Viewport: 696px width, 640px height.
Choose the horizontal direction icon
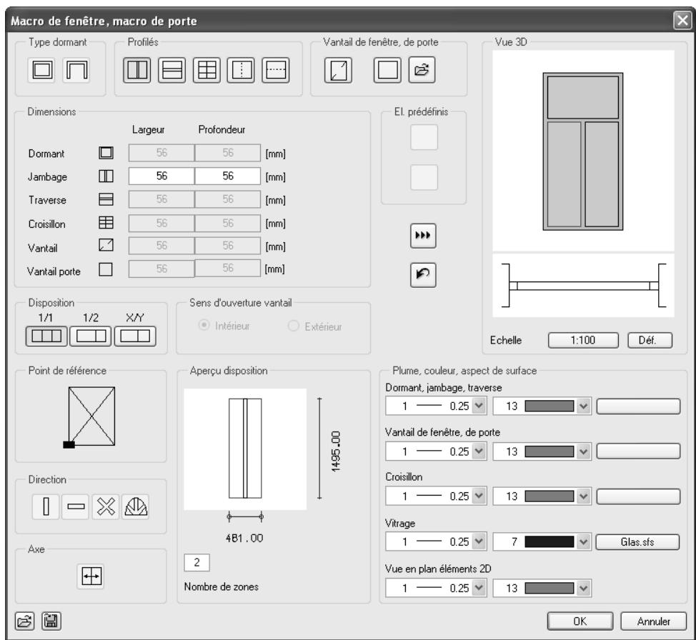76,506
